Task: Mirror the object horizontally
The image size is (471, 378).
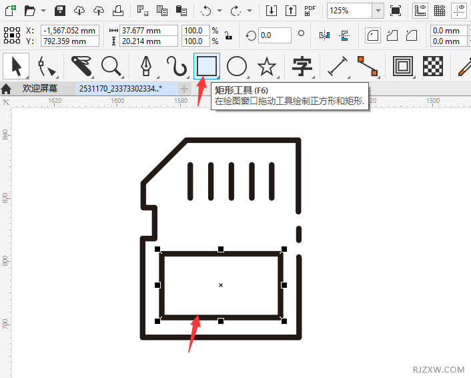Action: pyautogui.click(x=324, y=35)
